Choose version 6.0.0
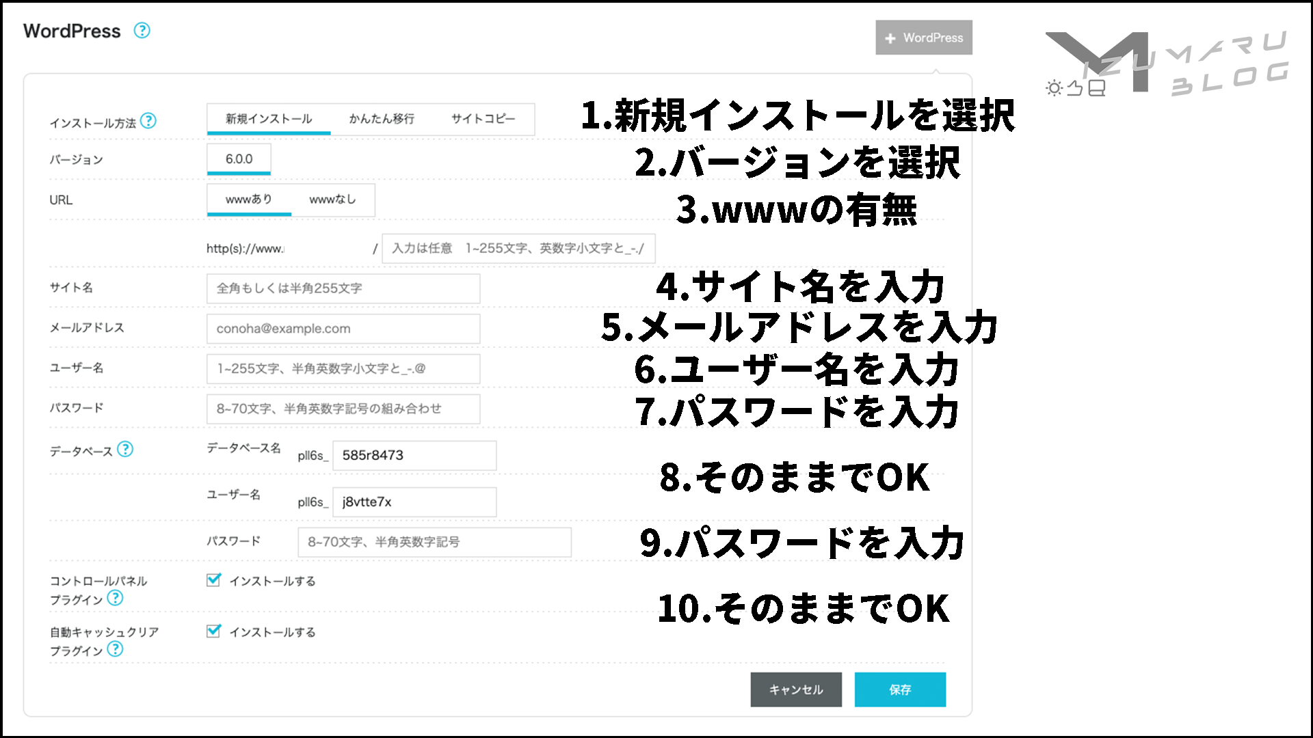This screenshot has height=738, width=1313. tap(239, 159)
